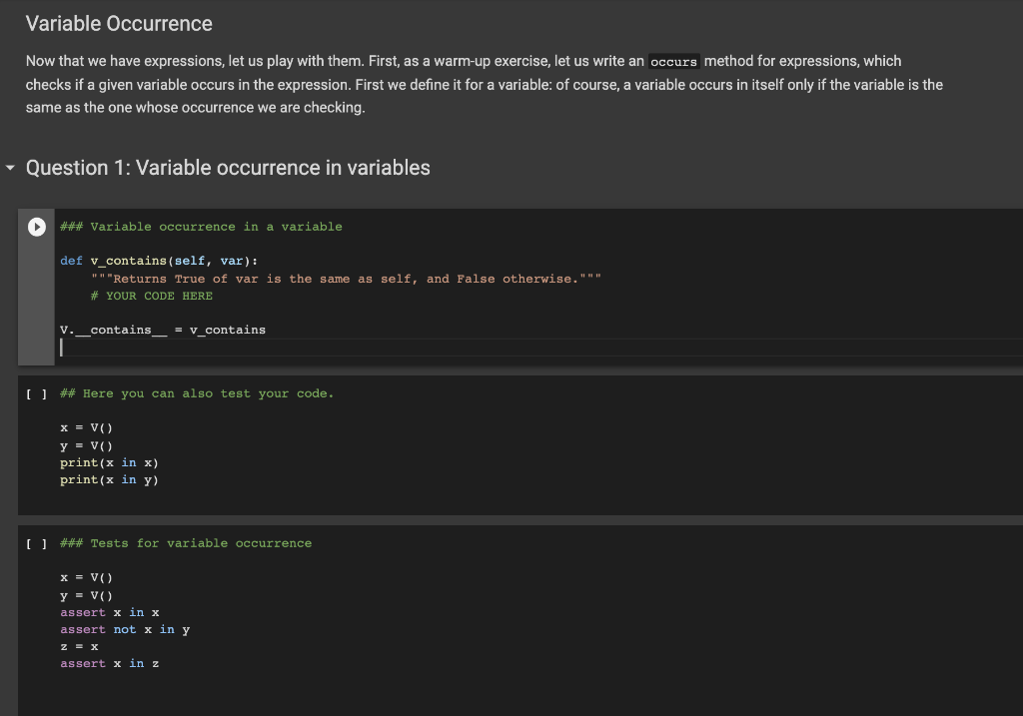1023x716 pixels.
Task: Click the 'z = x' line in the Tests cell
Action: (77, 646)
